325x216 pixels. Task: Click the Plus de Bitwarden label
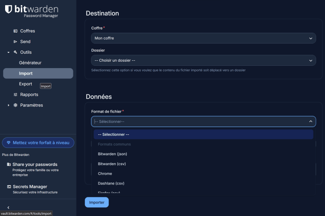click(16, 155)
